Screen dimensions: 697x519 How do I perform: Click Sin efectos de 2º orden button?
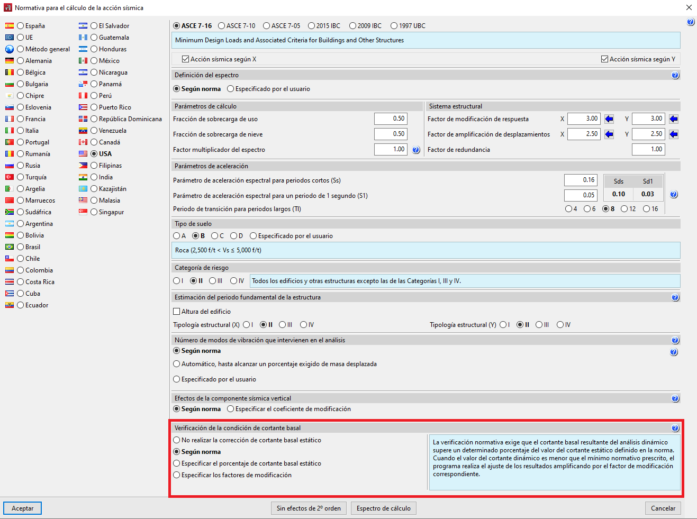click(x=309, y=508)
